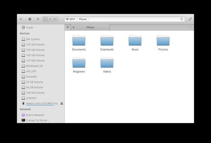Image resolution: width=211 pixels, height=143 pixels.
Task: Click the empty area of path bar
Action: [133, 19]
